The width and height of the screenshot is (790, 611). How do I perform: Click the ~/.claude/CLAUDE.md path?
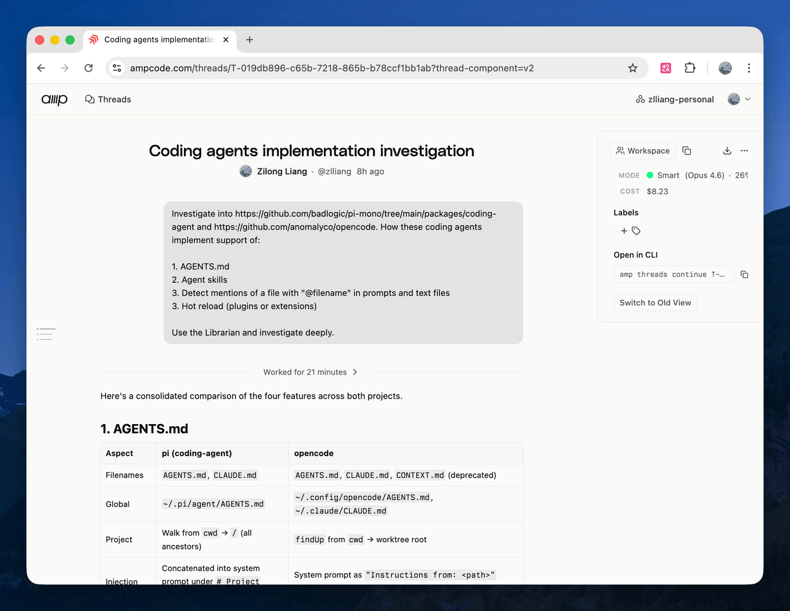(341, 511)
